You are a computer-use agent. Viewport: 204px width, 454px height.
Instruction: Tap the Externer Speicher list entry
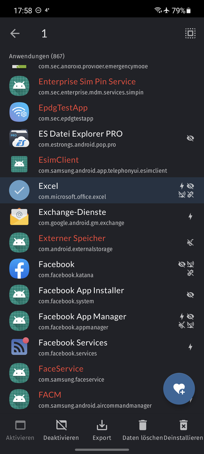tap(102, 243)
